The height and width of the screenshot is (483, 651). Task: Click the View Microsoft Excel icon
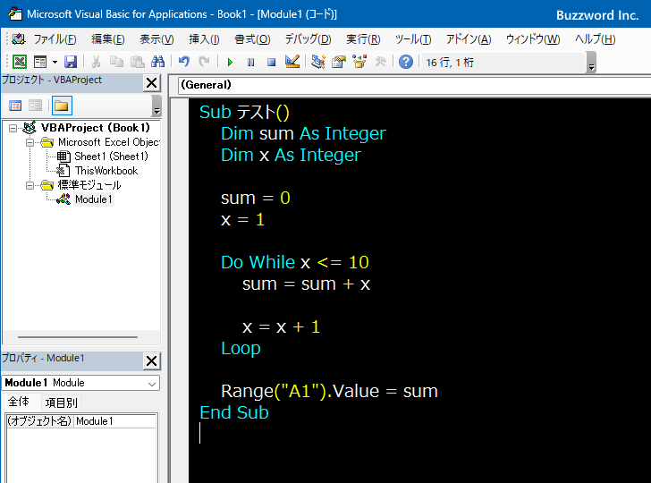click(19, 62)
